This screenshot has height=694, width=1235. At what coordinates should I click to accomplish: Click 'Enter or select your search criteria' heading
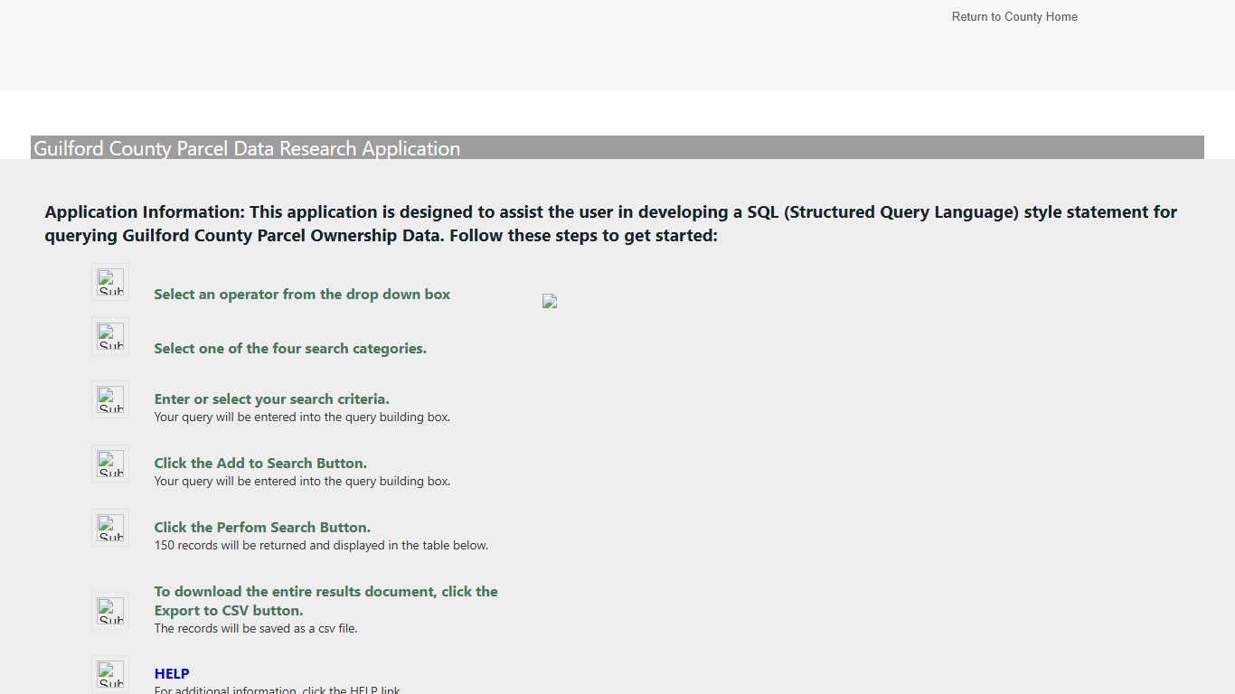pos(271,399)
